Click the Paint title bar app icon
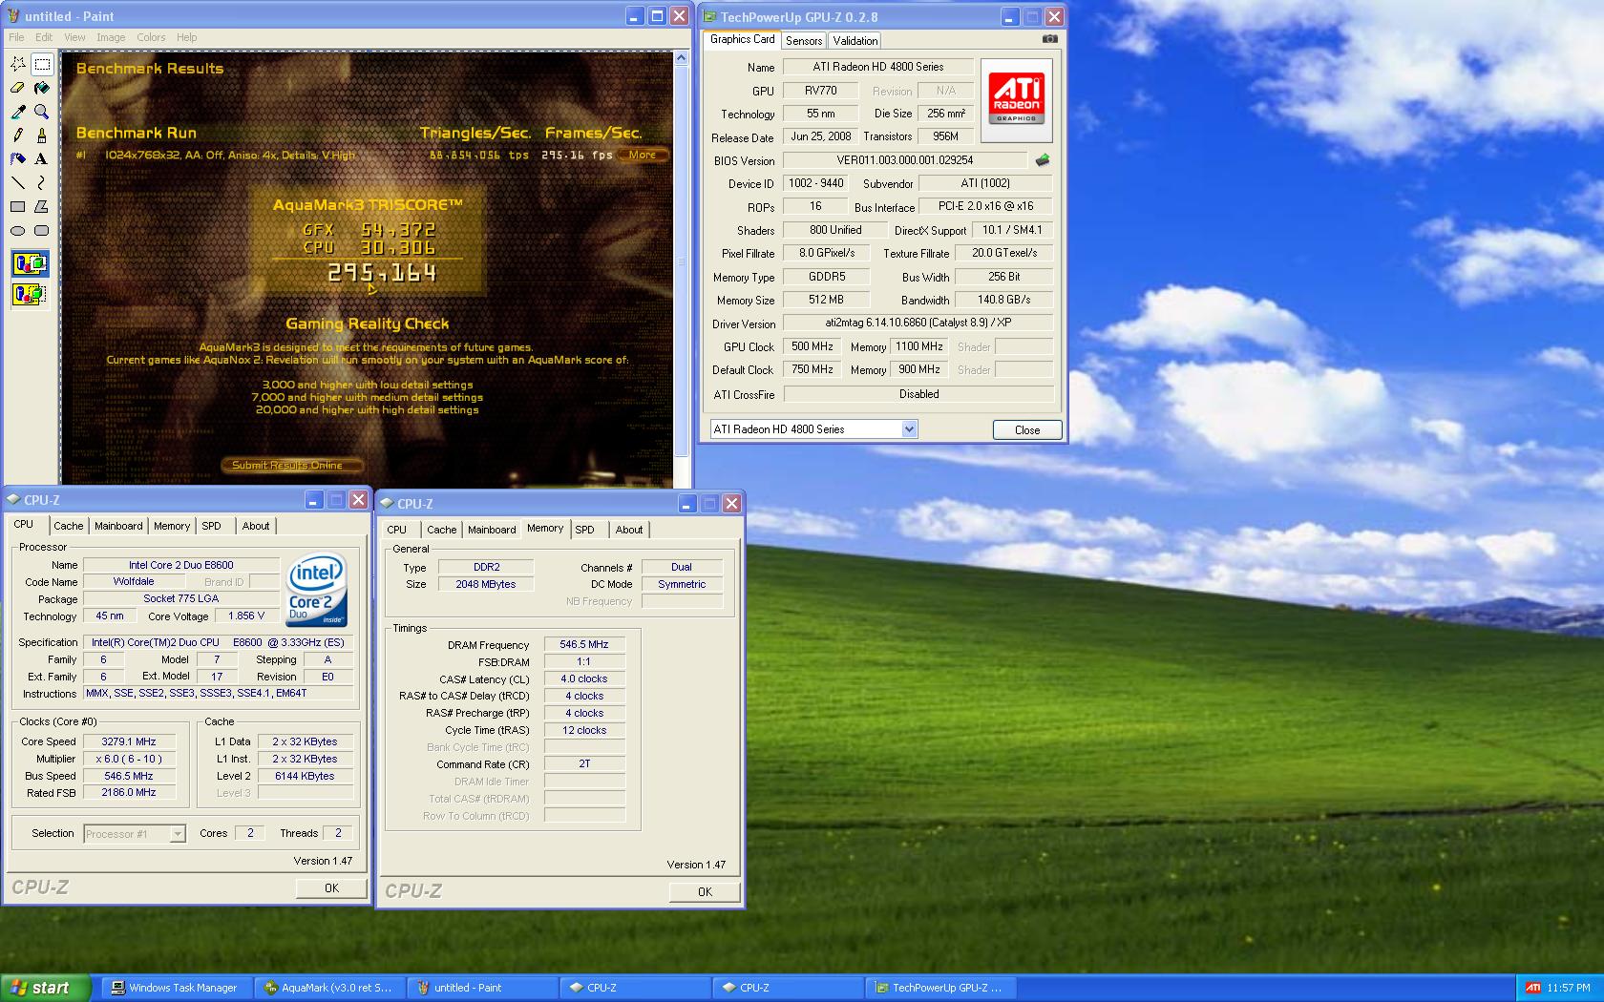 13,16
